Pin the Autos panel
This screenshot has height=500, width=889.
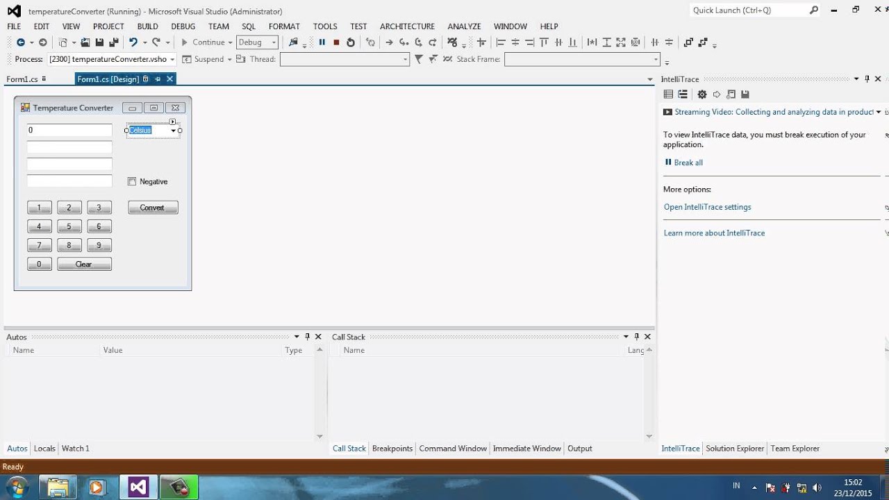tap(308, 337)
